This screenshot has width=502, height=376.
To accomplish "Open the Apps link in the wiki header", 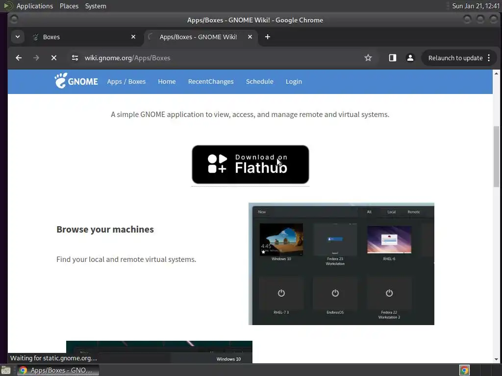I will (x=114, y=82).
